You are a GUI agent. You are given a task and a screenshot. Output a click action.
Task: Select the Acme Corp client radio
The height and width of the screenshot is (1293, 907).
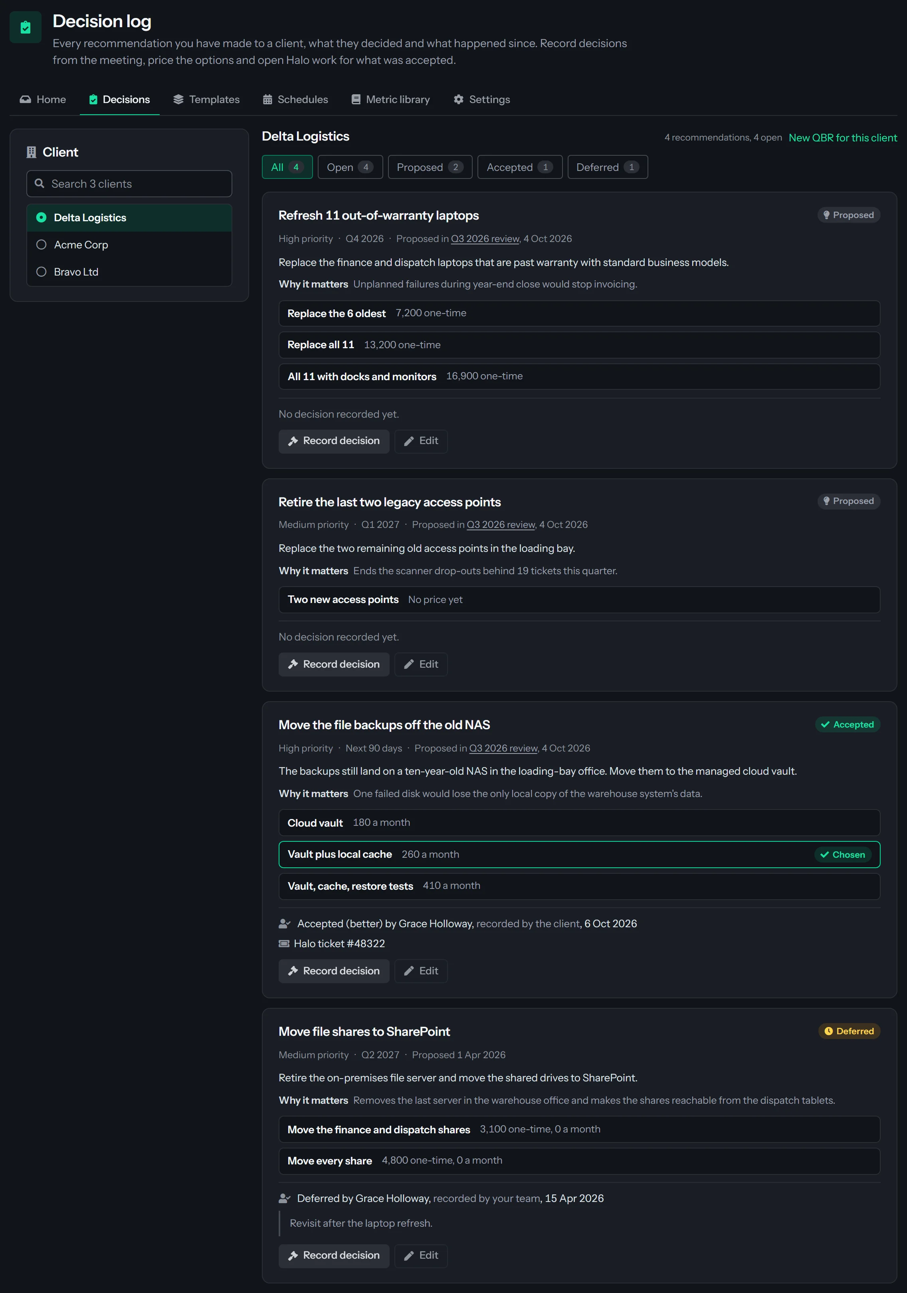(41, 244)
